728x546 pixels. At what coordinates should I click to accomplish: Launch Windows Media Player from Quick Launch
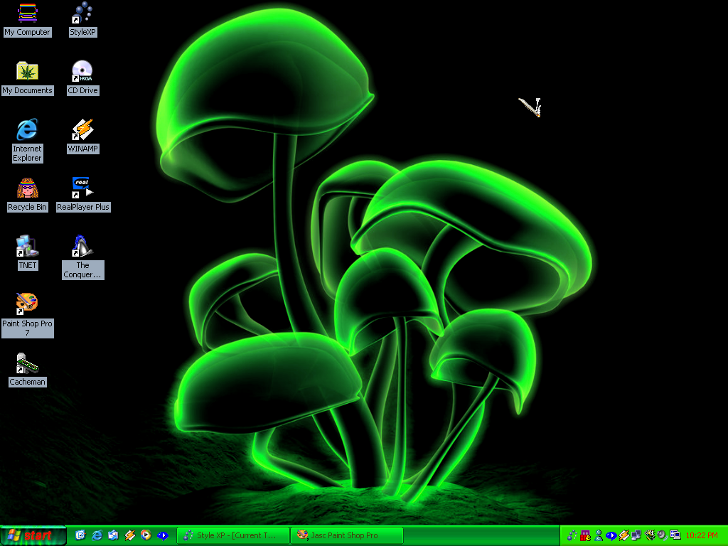click(x=146, y=535)
